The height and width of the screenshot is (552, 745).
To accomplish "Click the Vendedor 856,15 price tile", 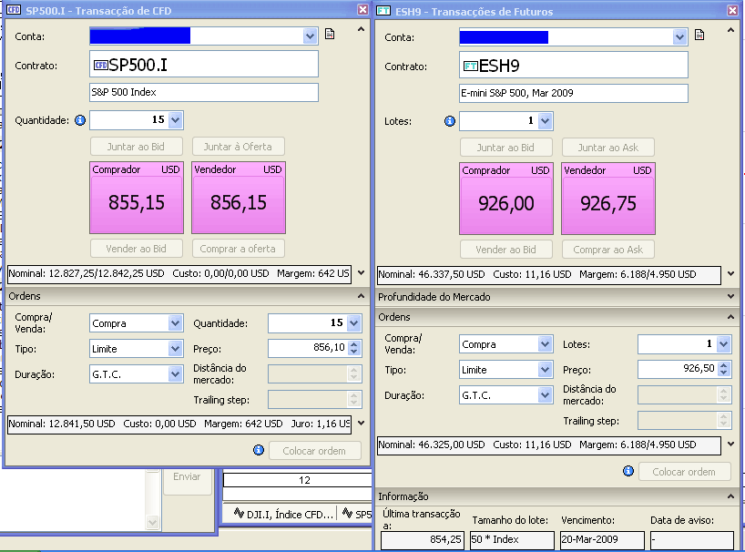I will click(239, 198).
